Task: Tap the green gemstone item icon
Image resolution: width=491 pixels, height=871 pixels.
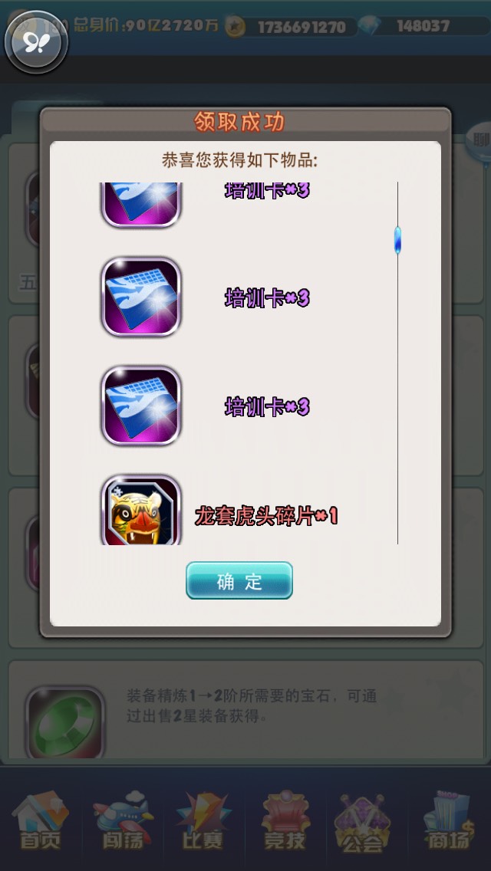Action: [x=65, y=723]
